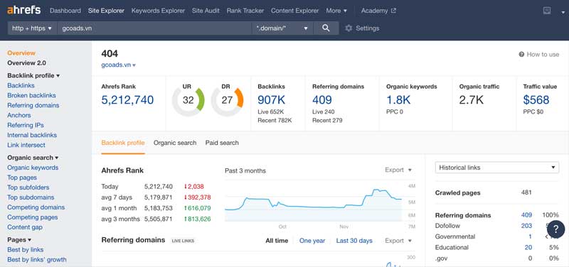Image resolution: width=569 pixels, height=267 pixels.
Task: Click the Ahrefs Rank line chart
Action: 313,205
